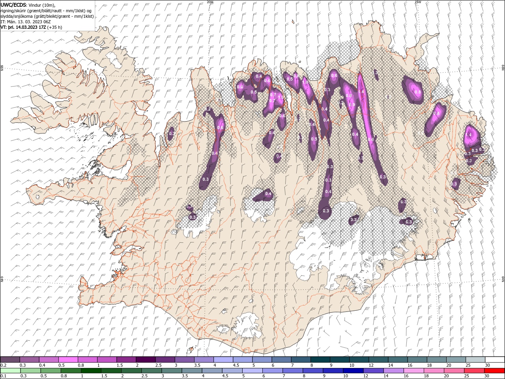Click the dark purple swatch at 2 in upper legend
This screenshot has width=505, height=379.
(146, 360)
